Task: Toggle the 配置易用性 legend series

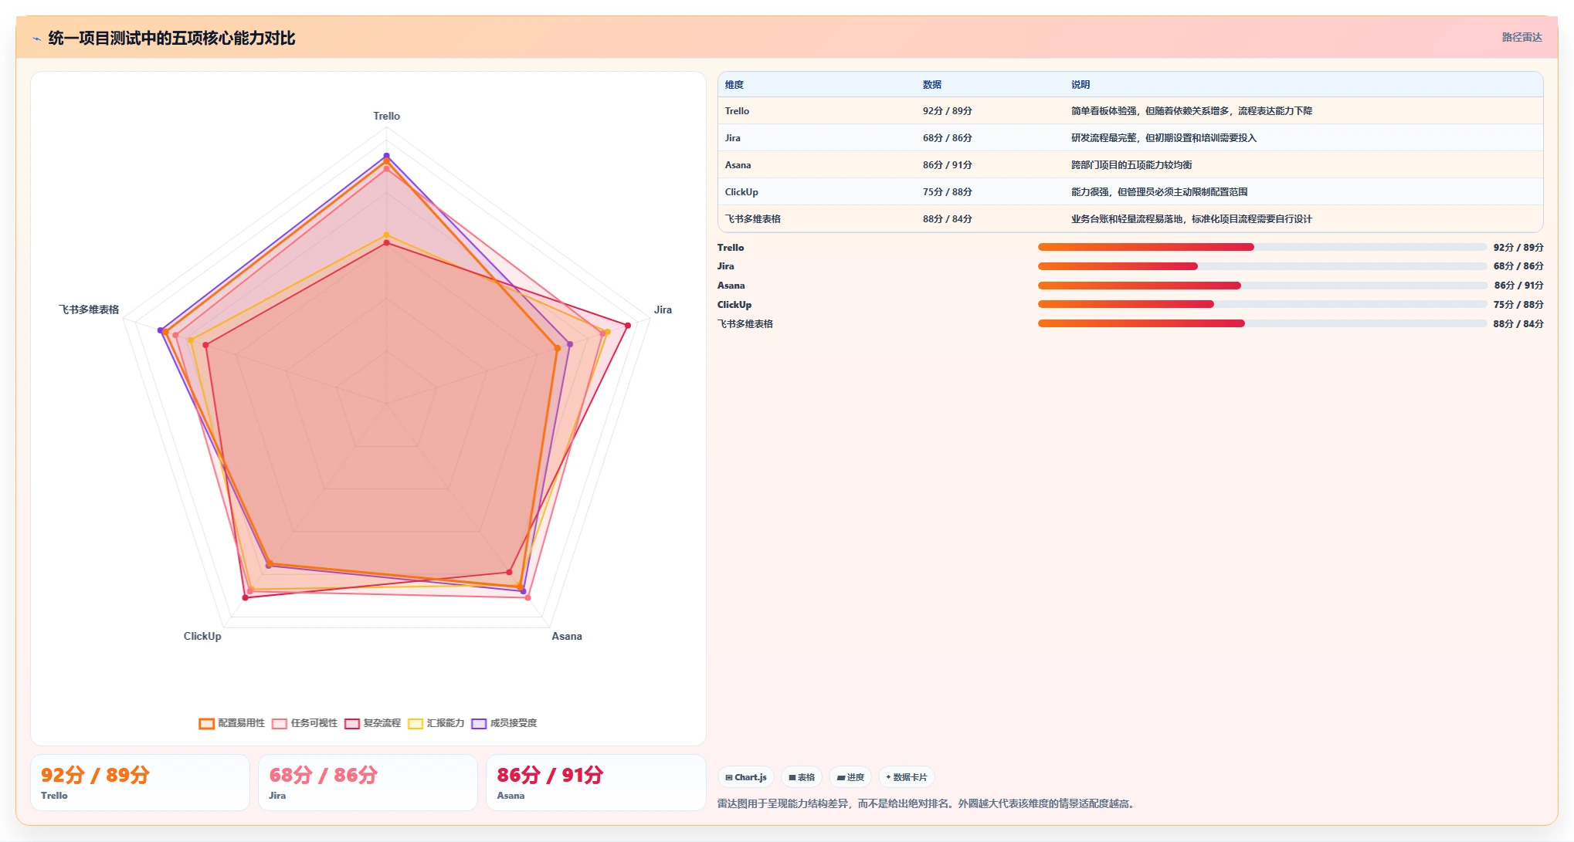Action: [232, 723]
